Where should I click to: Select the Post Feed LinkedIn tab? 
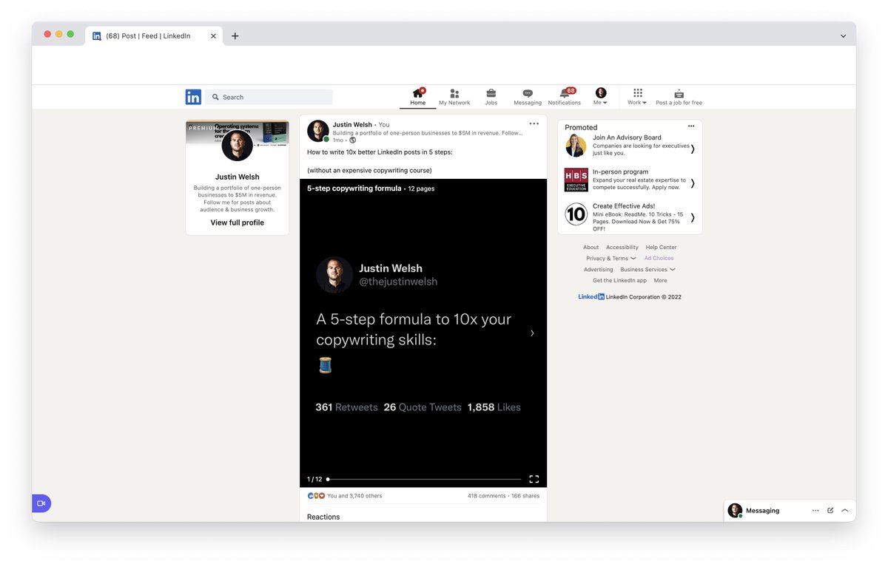pos(154,35)
